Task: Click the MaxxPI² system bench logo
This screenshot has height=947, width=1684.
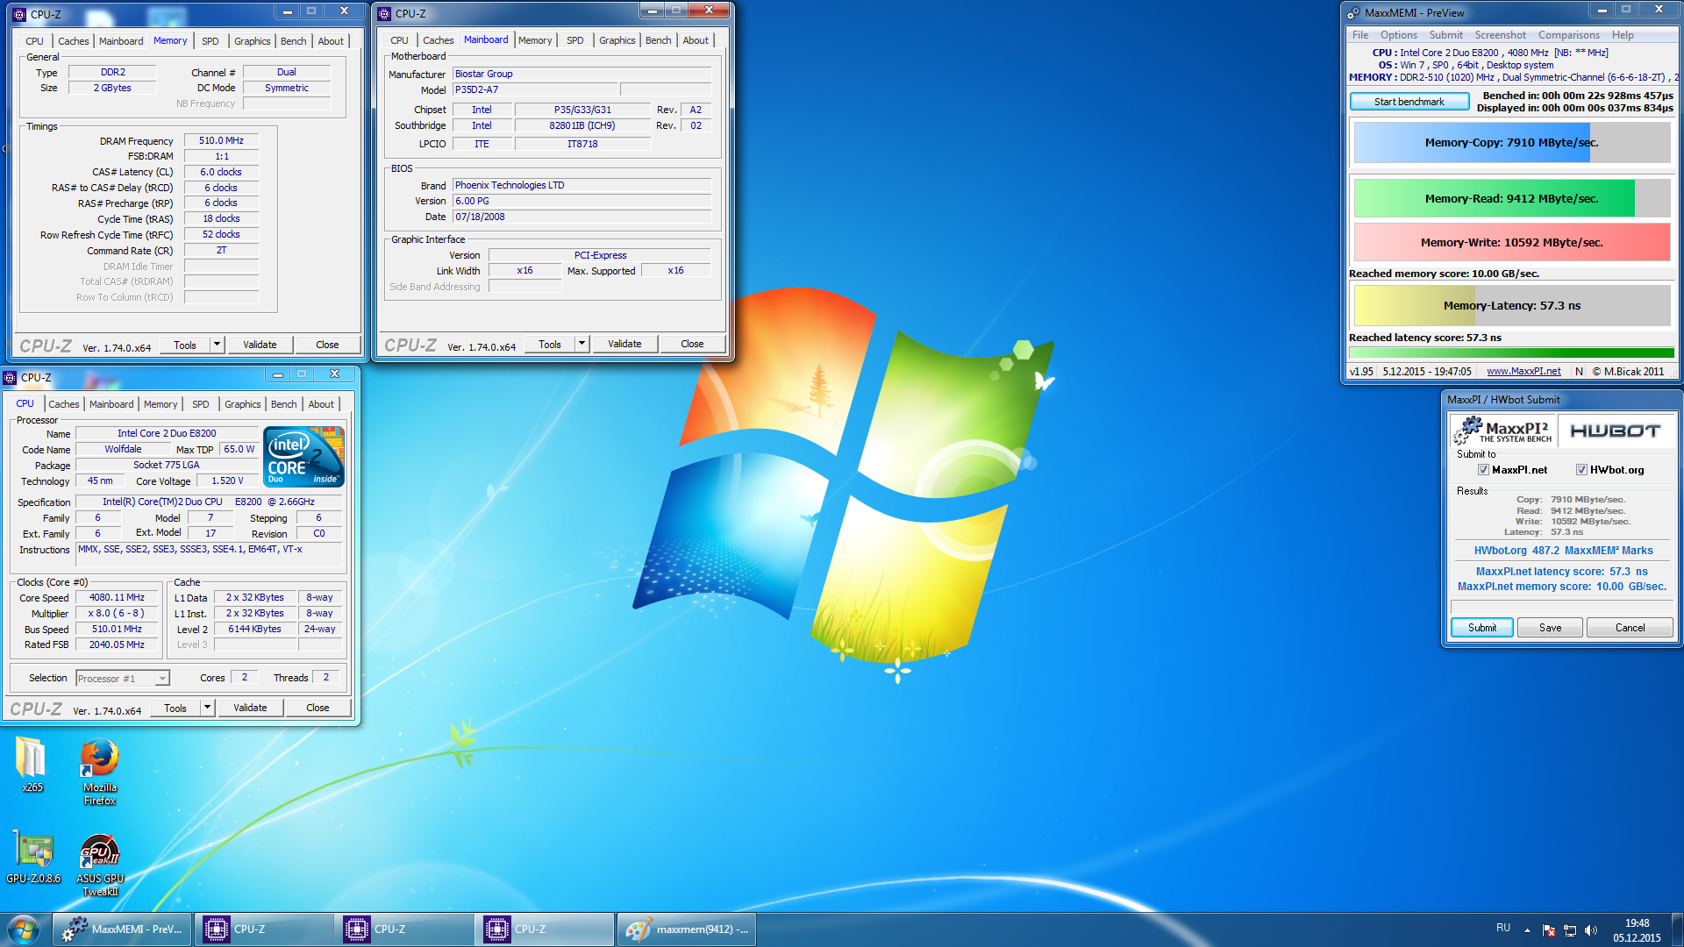Action: pos(1503,431)
